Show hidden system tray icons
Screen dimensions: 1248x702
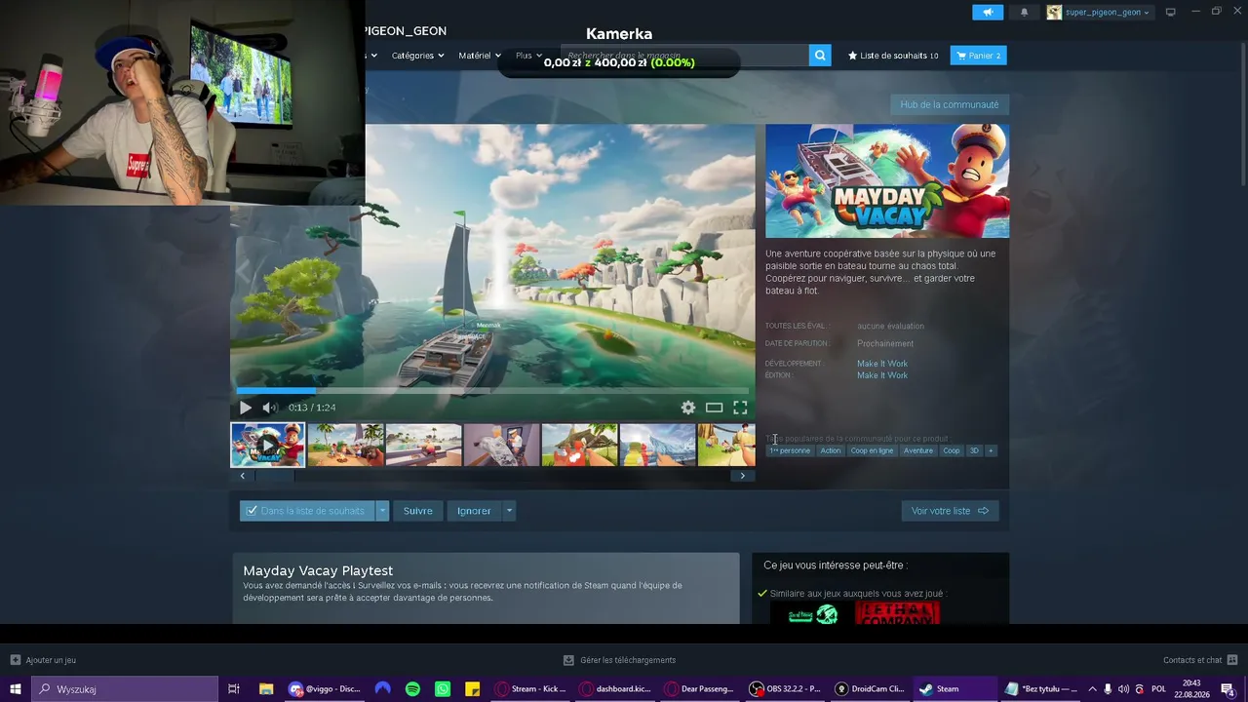coord(1092,689)
